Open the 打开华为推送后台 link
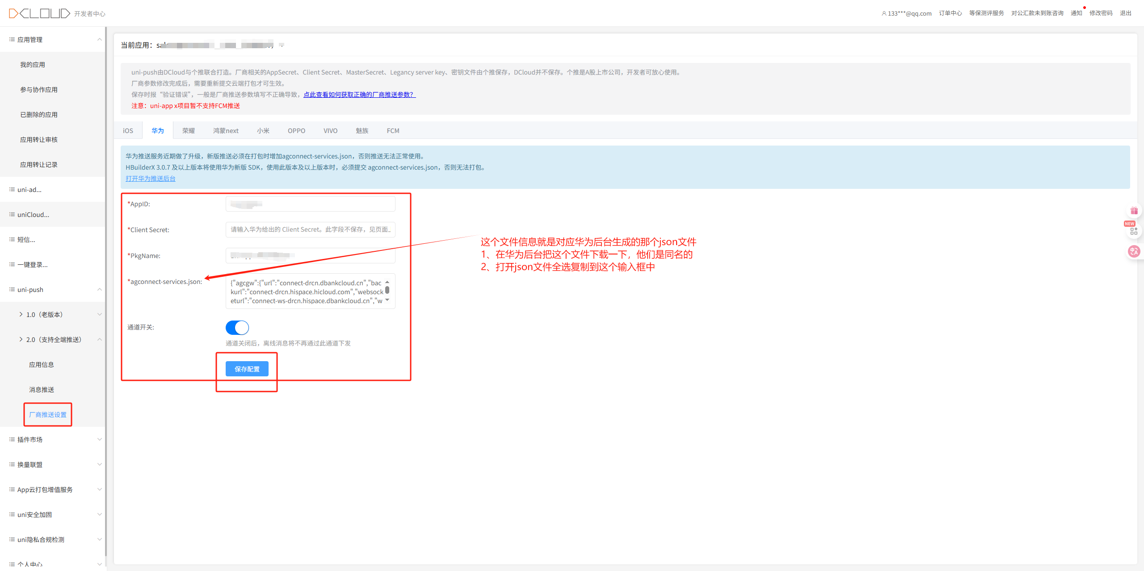Screen dimensions: 1144x571 point(150,178)
